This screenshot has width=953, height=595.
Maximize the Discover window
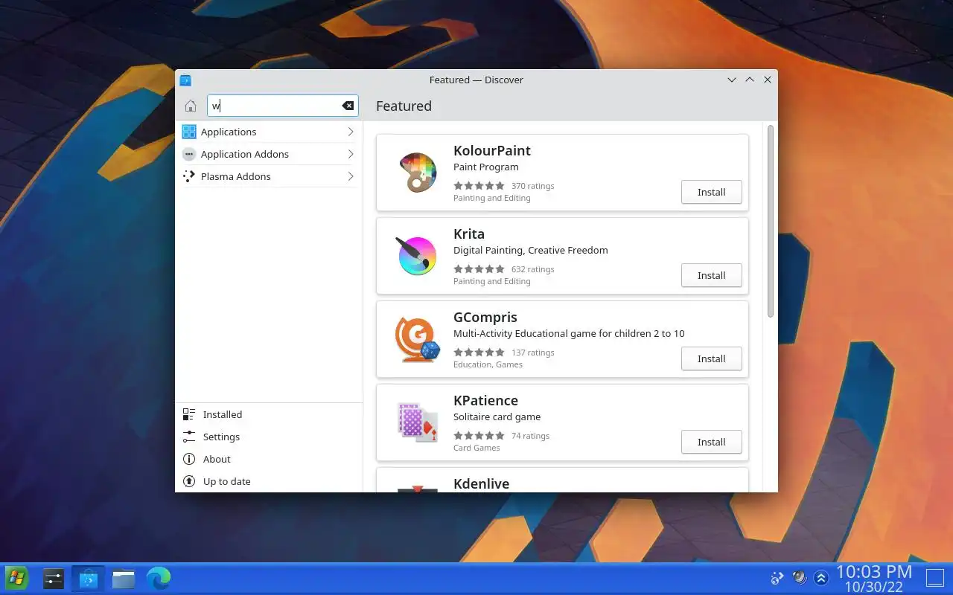[750, 80]
